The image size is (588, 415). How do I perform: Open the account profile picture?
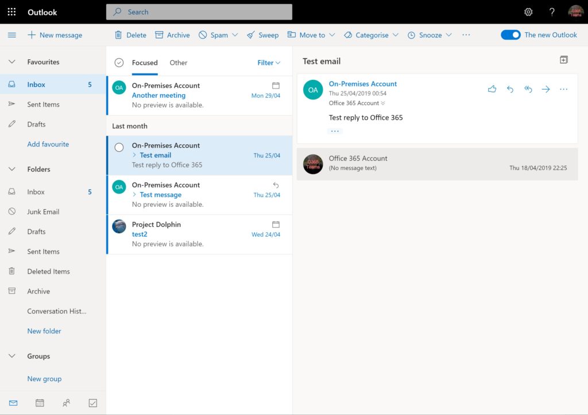tap(575, 12)
